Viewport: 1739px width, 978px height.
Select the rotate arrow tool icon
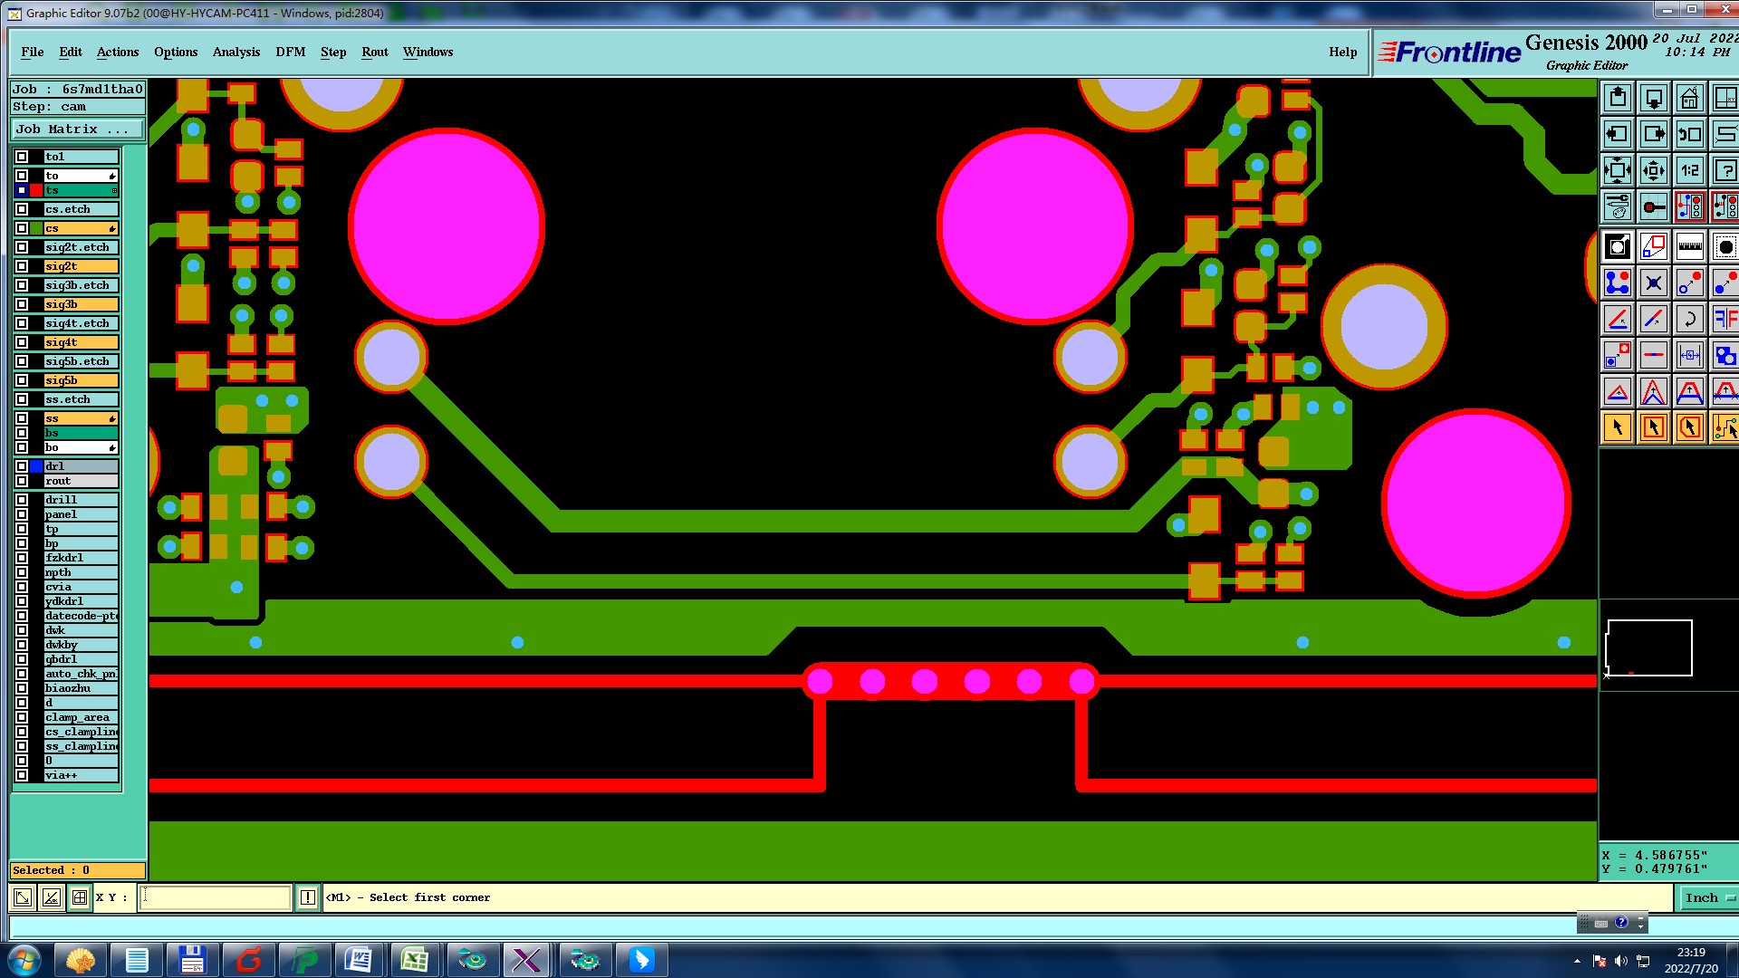(x=1689, y=319)
